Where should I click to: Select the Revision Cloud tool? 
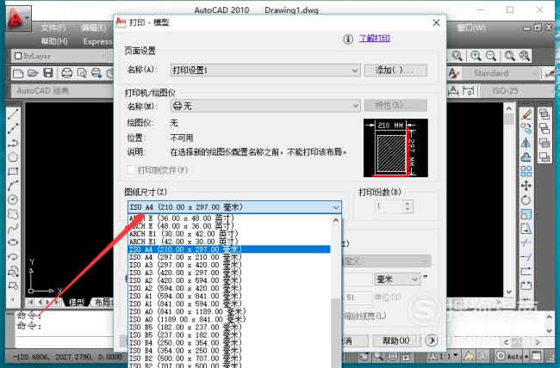(x=13, y=214)
